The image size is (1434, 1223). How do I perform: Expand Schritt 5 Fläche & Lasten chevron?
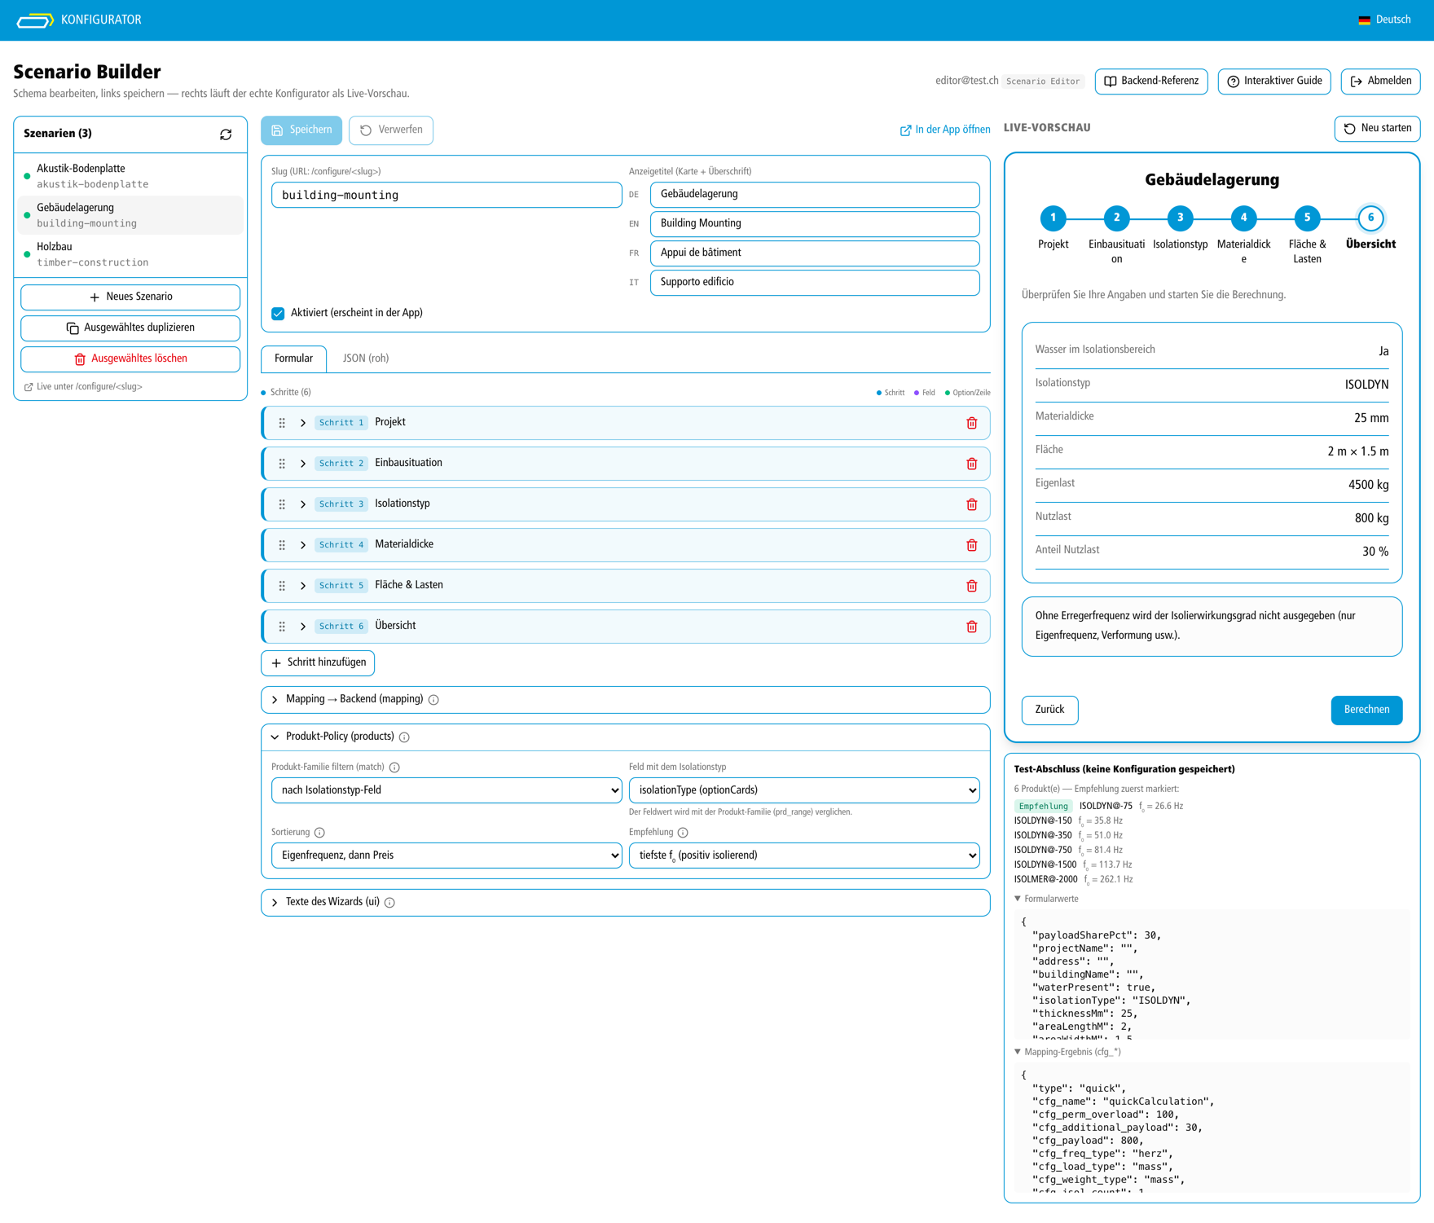click(x=303, y=586)
